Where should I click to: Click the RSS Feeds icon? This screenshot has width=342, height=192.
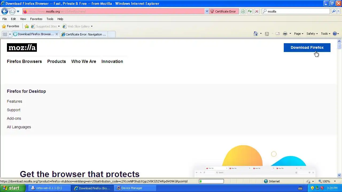[267, 34]
